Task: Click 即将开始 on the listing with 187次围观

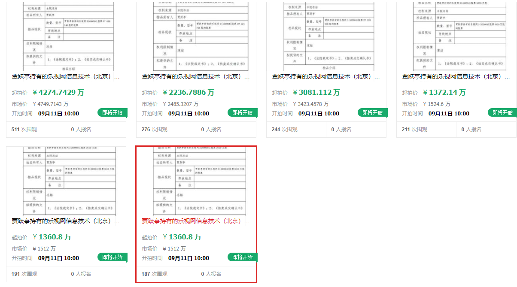Action: coord(243,257)
